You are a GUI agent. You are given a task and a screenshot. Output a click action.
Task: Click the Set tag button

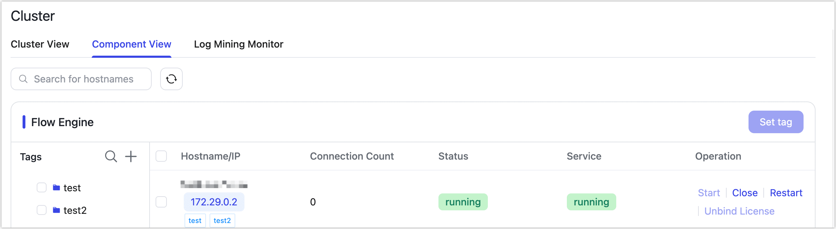776,122
